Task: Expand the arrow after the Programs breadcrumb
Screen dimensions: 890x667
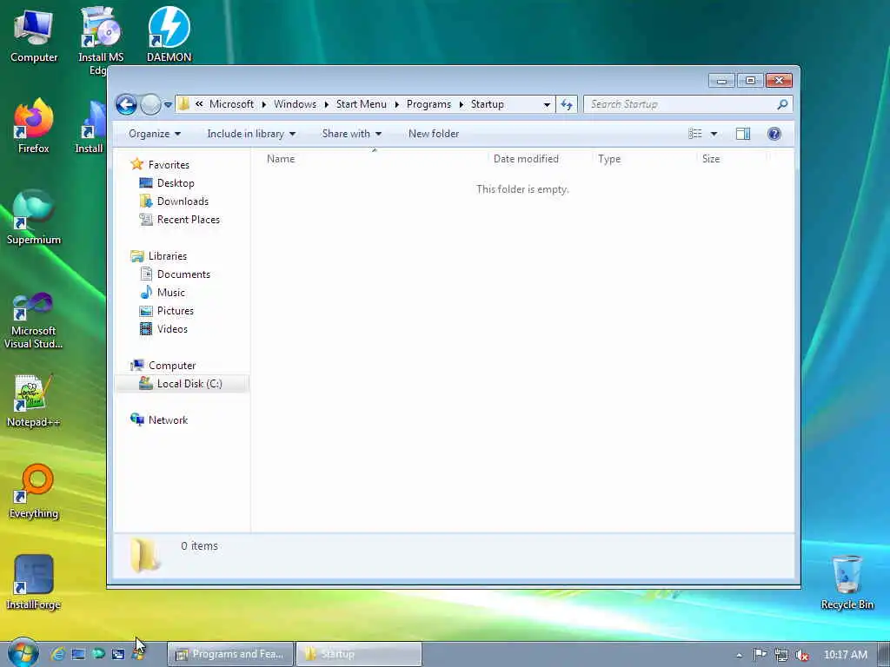Action: tap(461, 105)
